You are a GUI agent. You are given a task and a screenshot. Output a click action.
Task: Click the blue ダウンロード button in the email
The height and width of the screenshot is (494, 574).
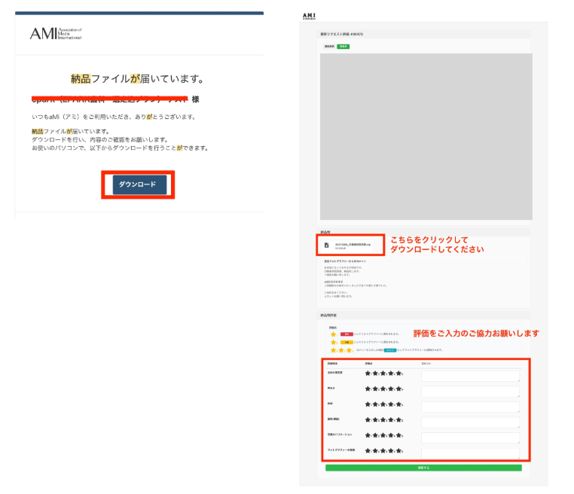coord(139,184)
